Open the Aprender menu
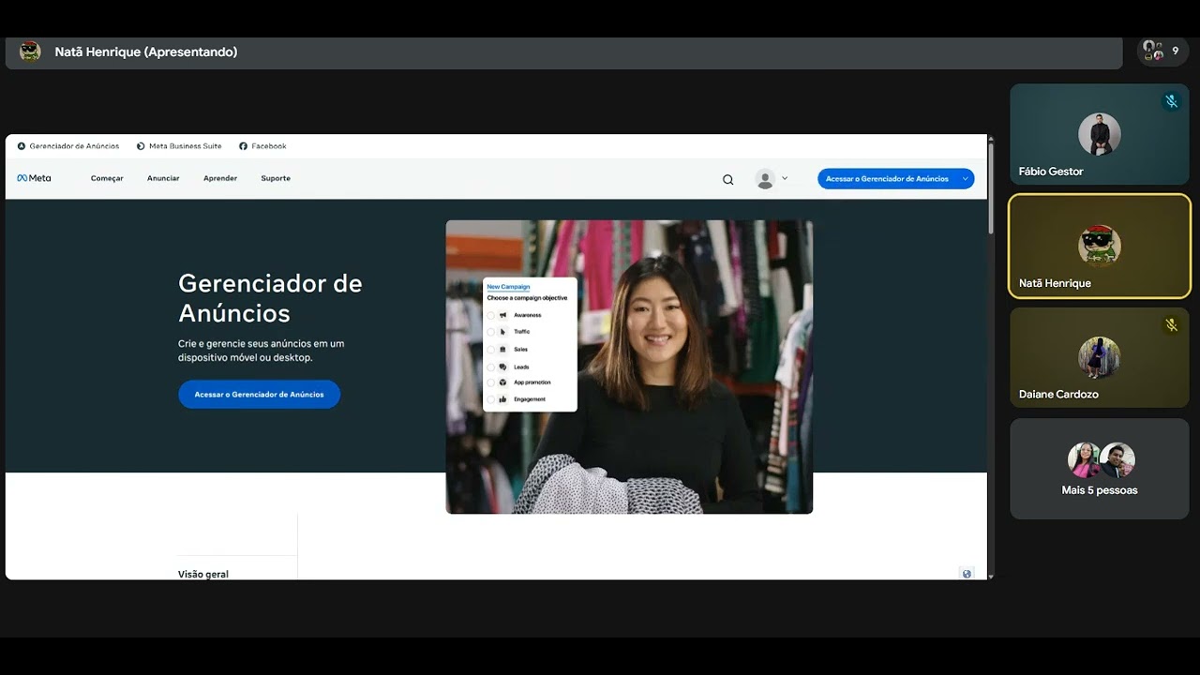Image resolution: width=1200 pixels, height=675 pixels. tap(220, 178)
